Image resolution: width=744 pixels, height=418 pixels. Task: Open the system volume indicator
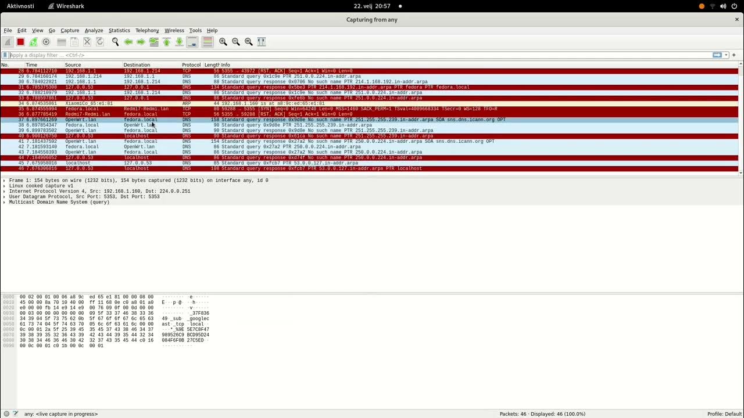[723, 6]
